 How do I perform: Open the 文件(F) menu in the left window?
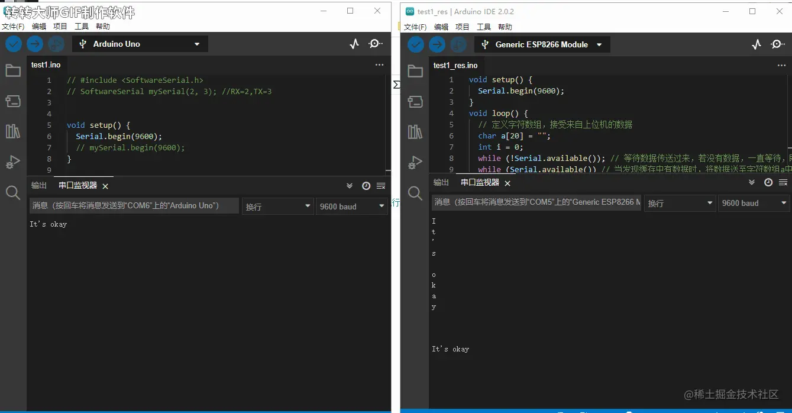tap(13, 26)
